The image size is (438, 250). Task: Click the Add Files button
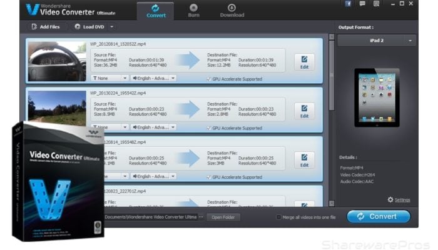(46, 27)
